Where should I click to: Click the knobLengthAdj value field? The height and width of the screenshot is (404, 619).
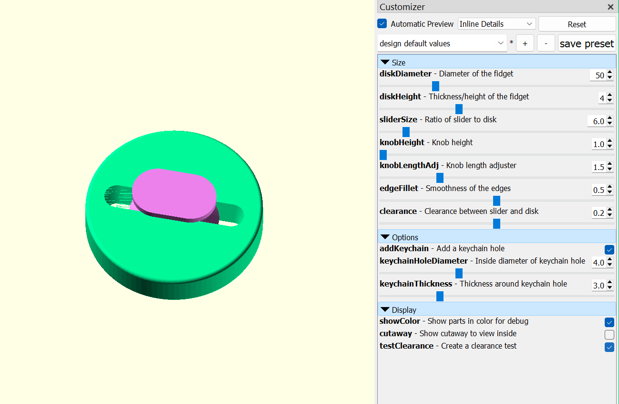598,167
